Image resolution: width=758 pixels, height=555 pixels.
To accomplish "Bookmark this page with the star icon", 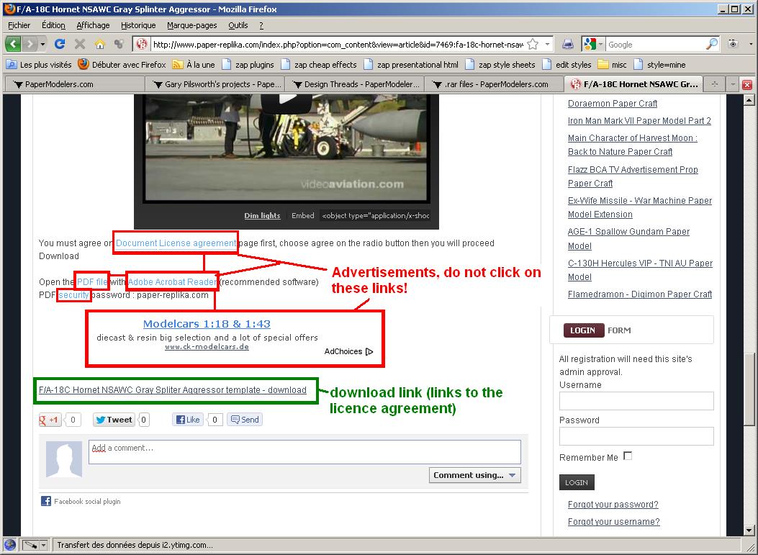I will (531, 44).
